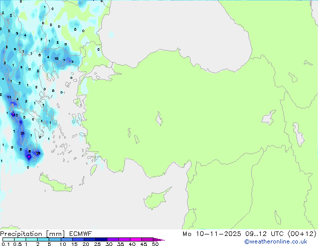Click the island of Crete on map
The width and height of the screenshot is (318, 246).
tap(55, 183)
